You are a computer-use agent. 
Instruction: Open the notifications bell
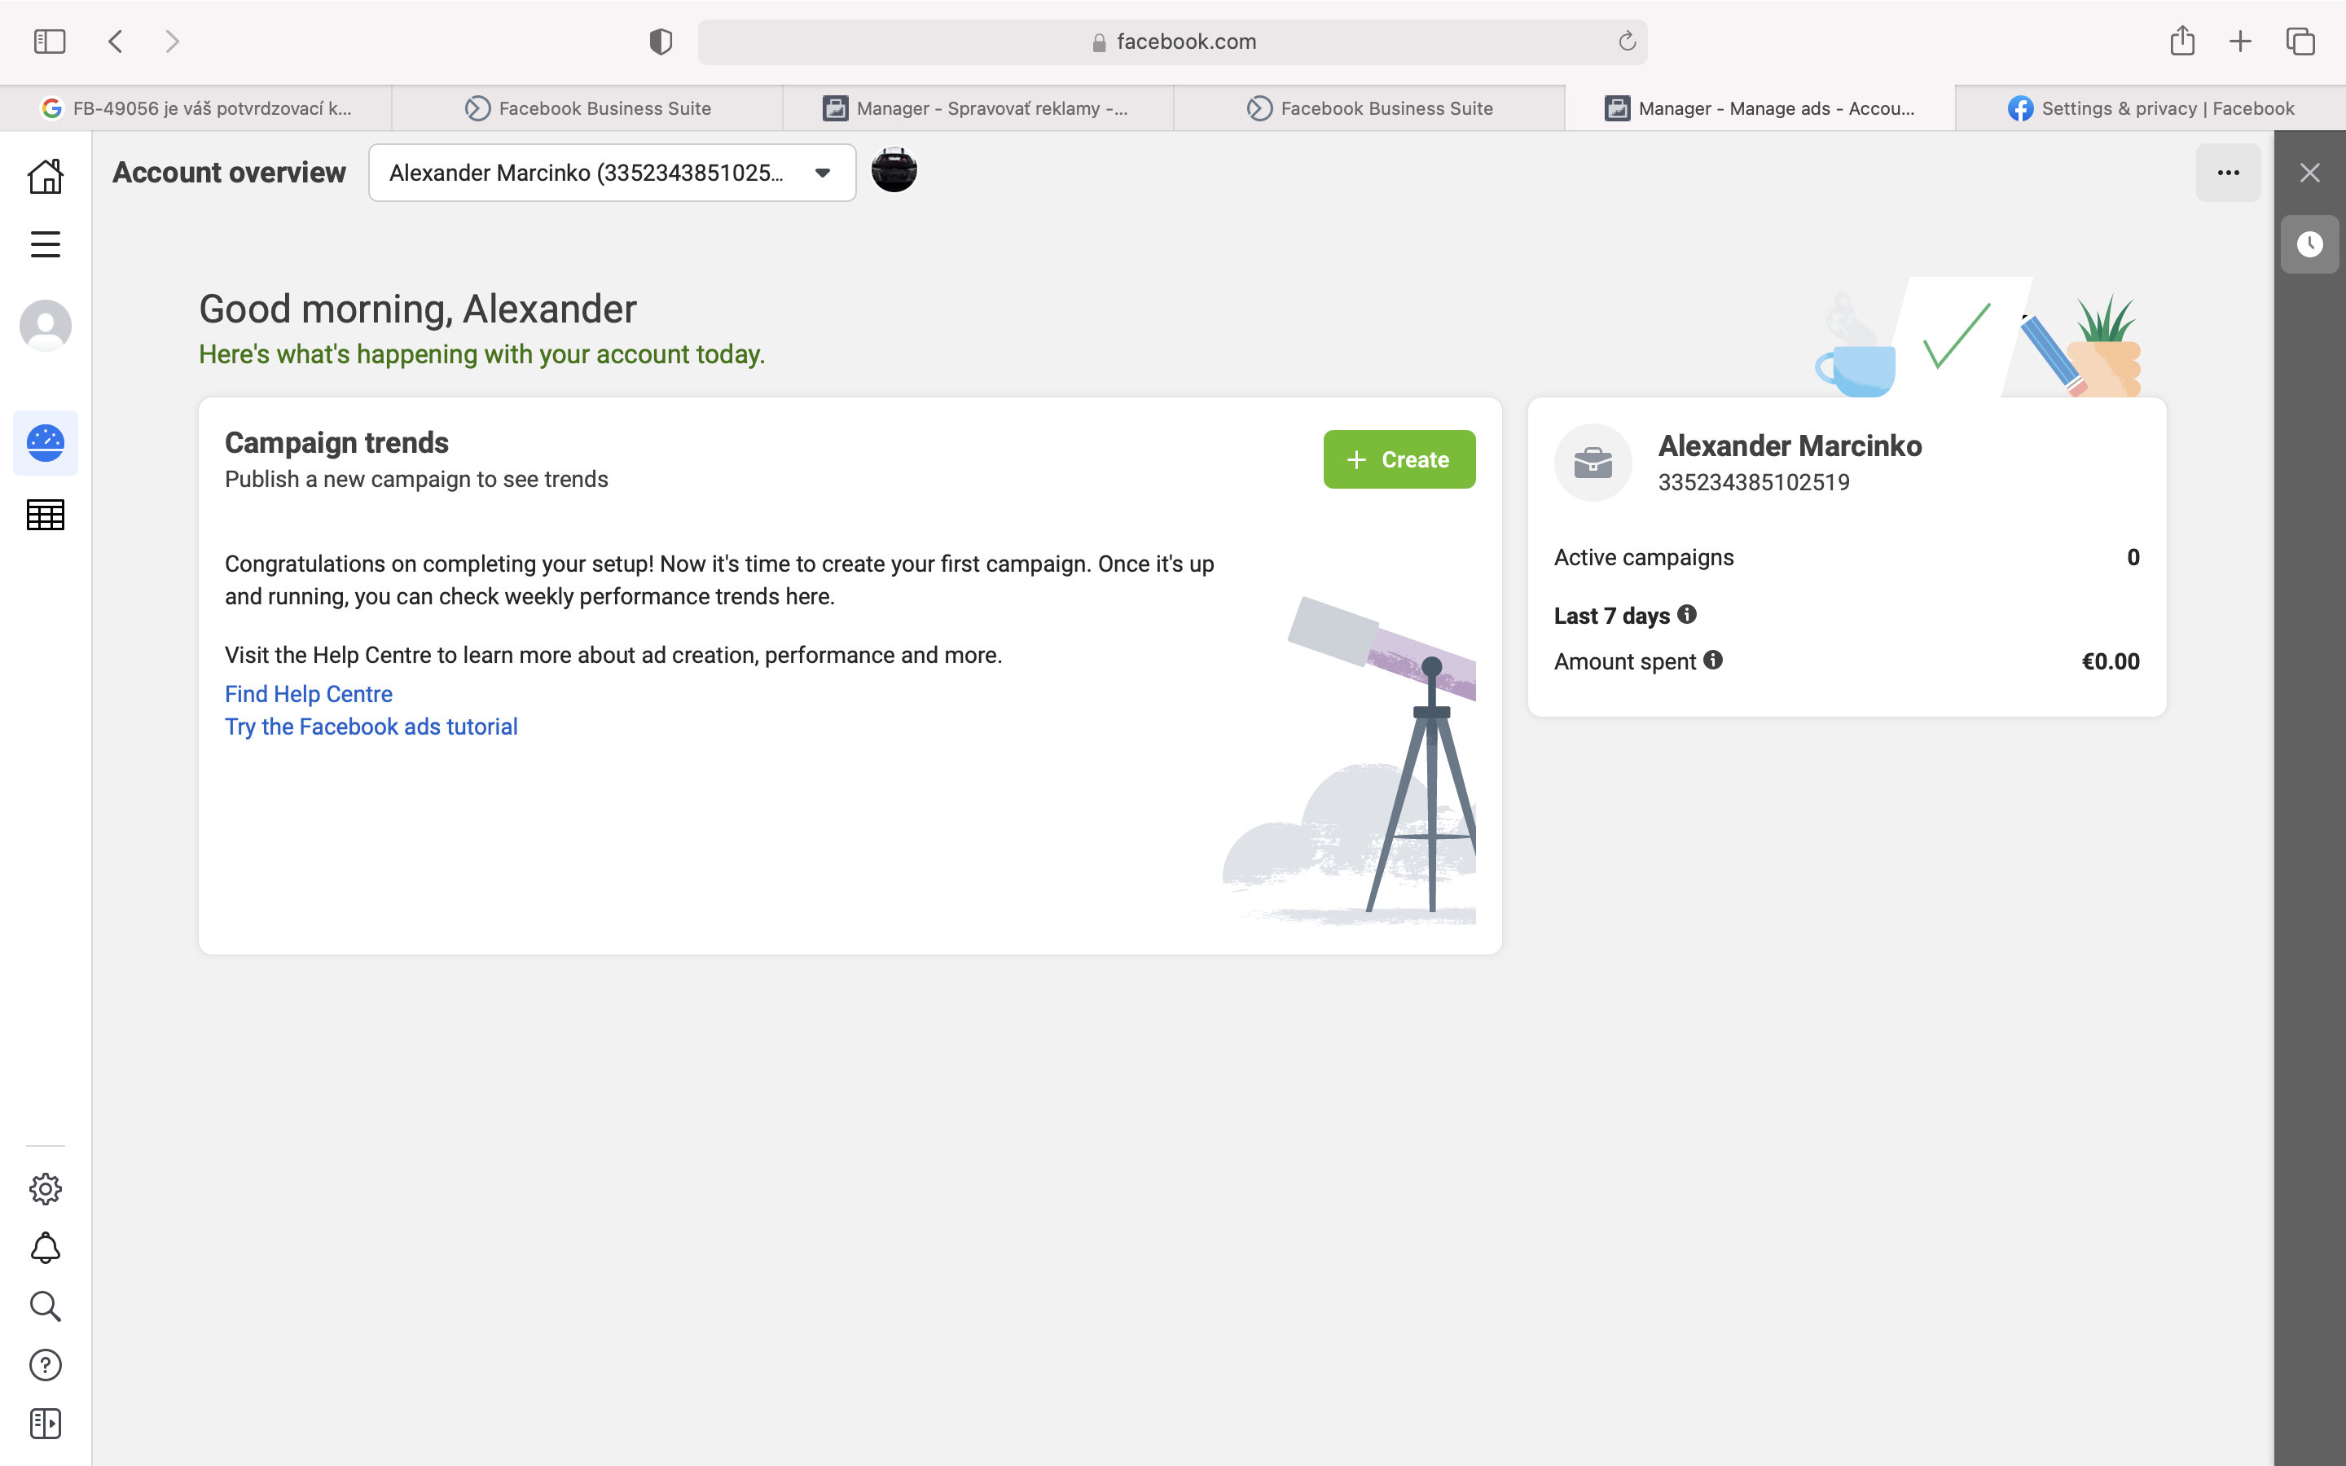[x=46, y=1248]
